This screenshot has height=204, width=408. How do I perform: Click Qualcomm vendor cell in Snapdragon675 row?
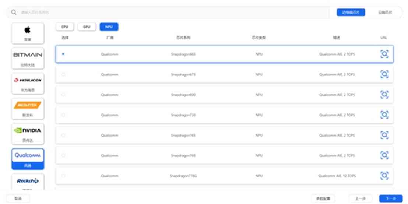click(109, 74)
